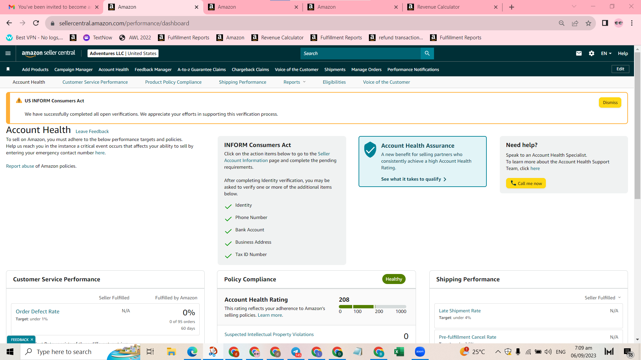
Task: Click the Seller Account Information link
Action: point(277,157)
